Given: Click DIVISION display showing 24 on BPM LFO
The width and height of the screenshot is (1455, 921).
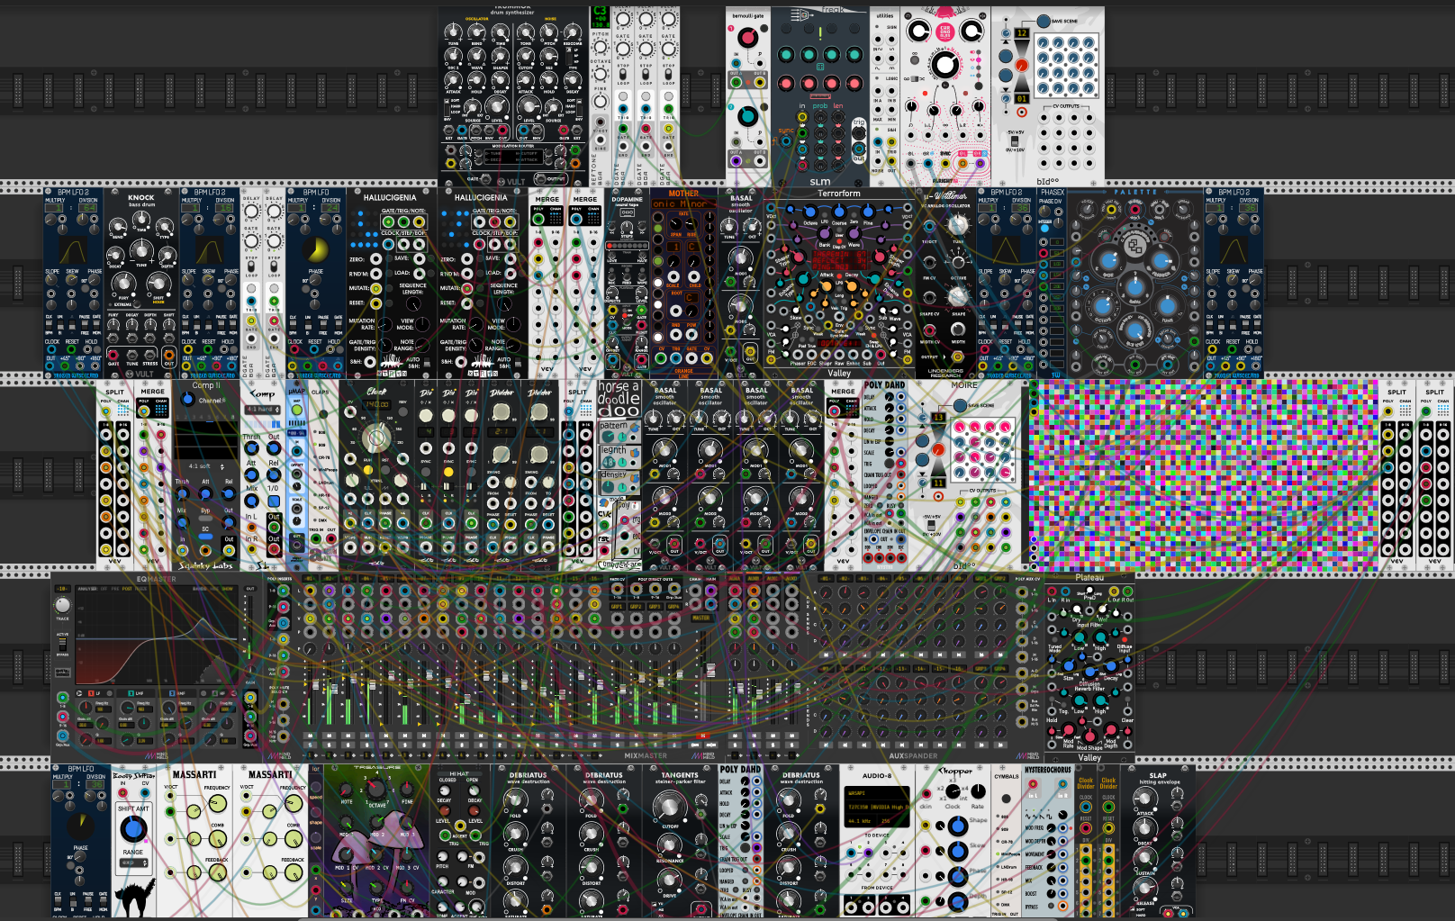Looking at the screenshot, I should pyautogui.click(x=331, y=208).
